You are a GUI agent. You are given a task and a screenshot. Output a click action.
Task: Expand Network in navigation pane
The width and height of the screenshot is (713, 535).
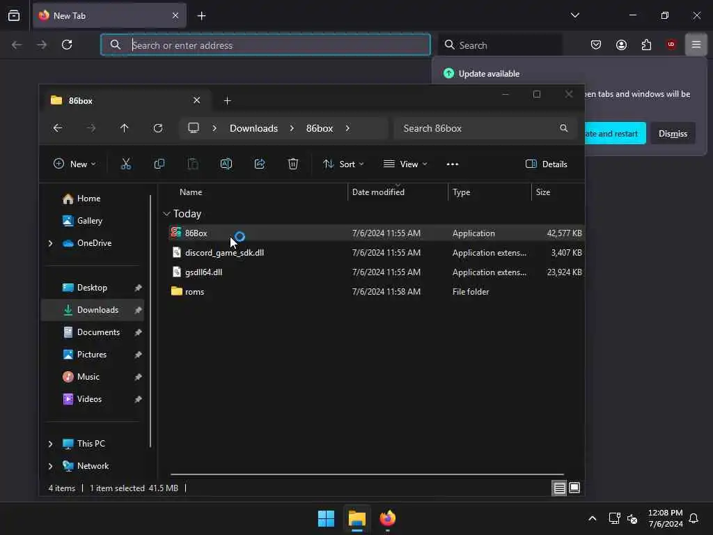coord(50,466)
